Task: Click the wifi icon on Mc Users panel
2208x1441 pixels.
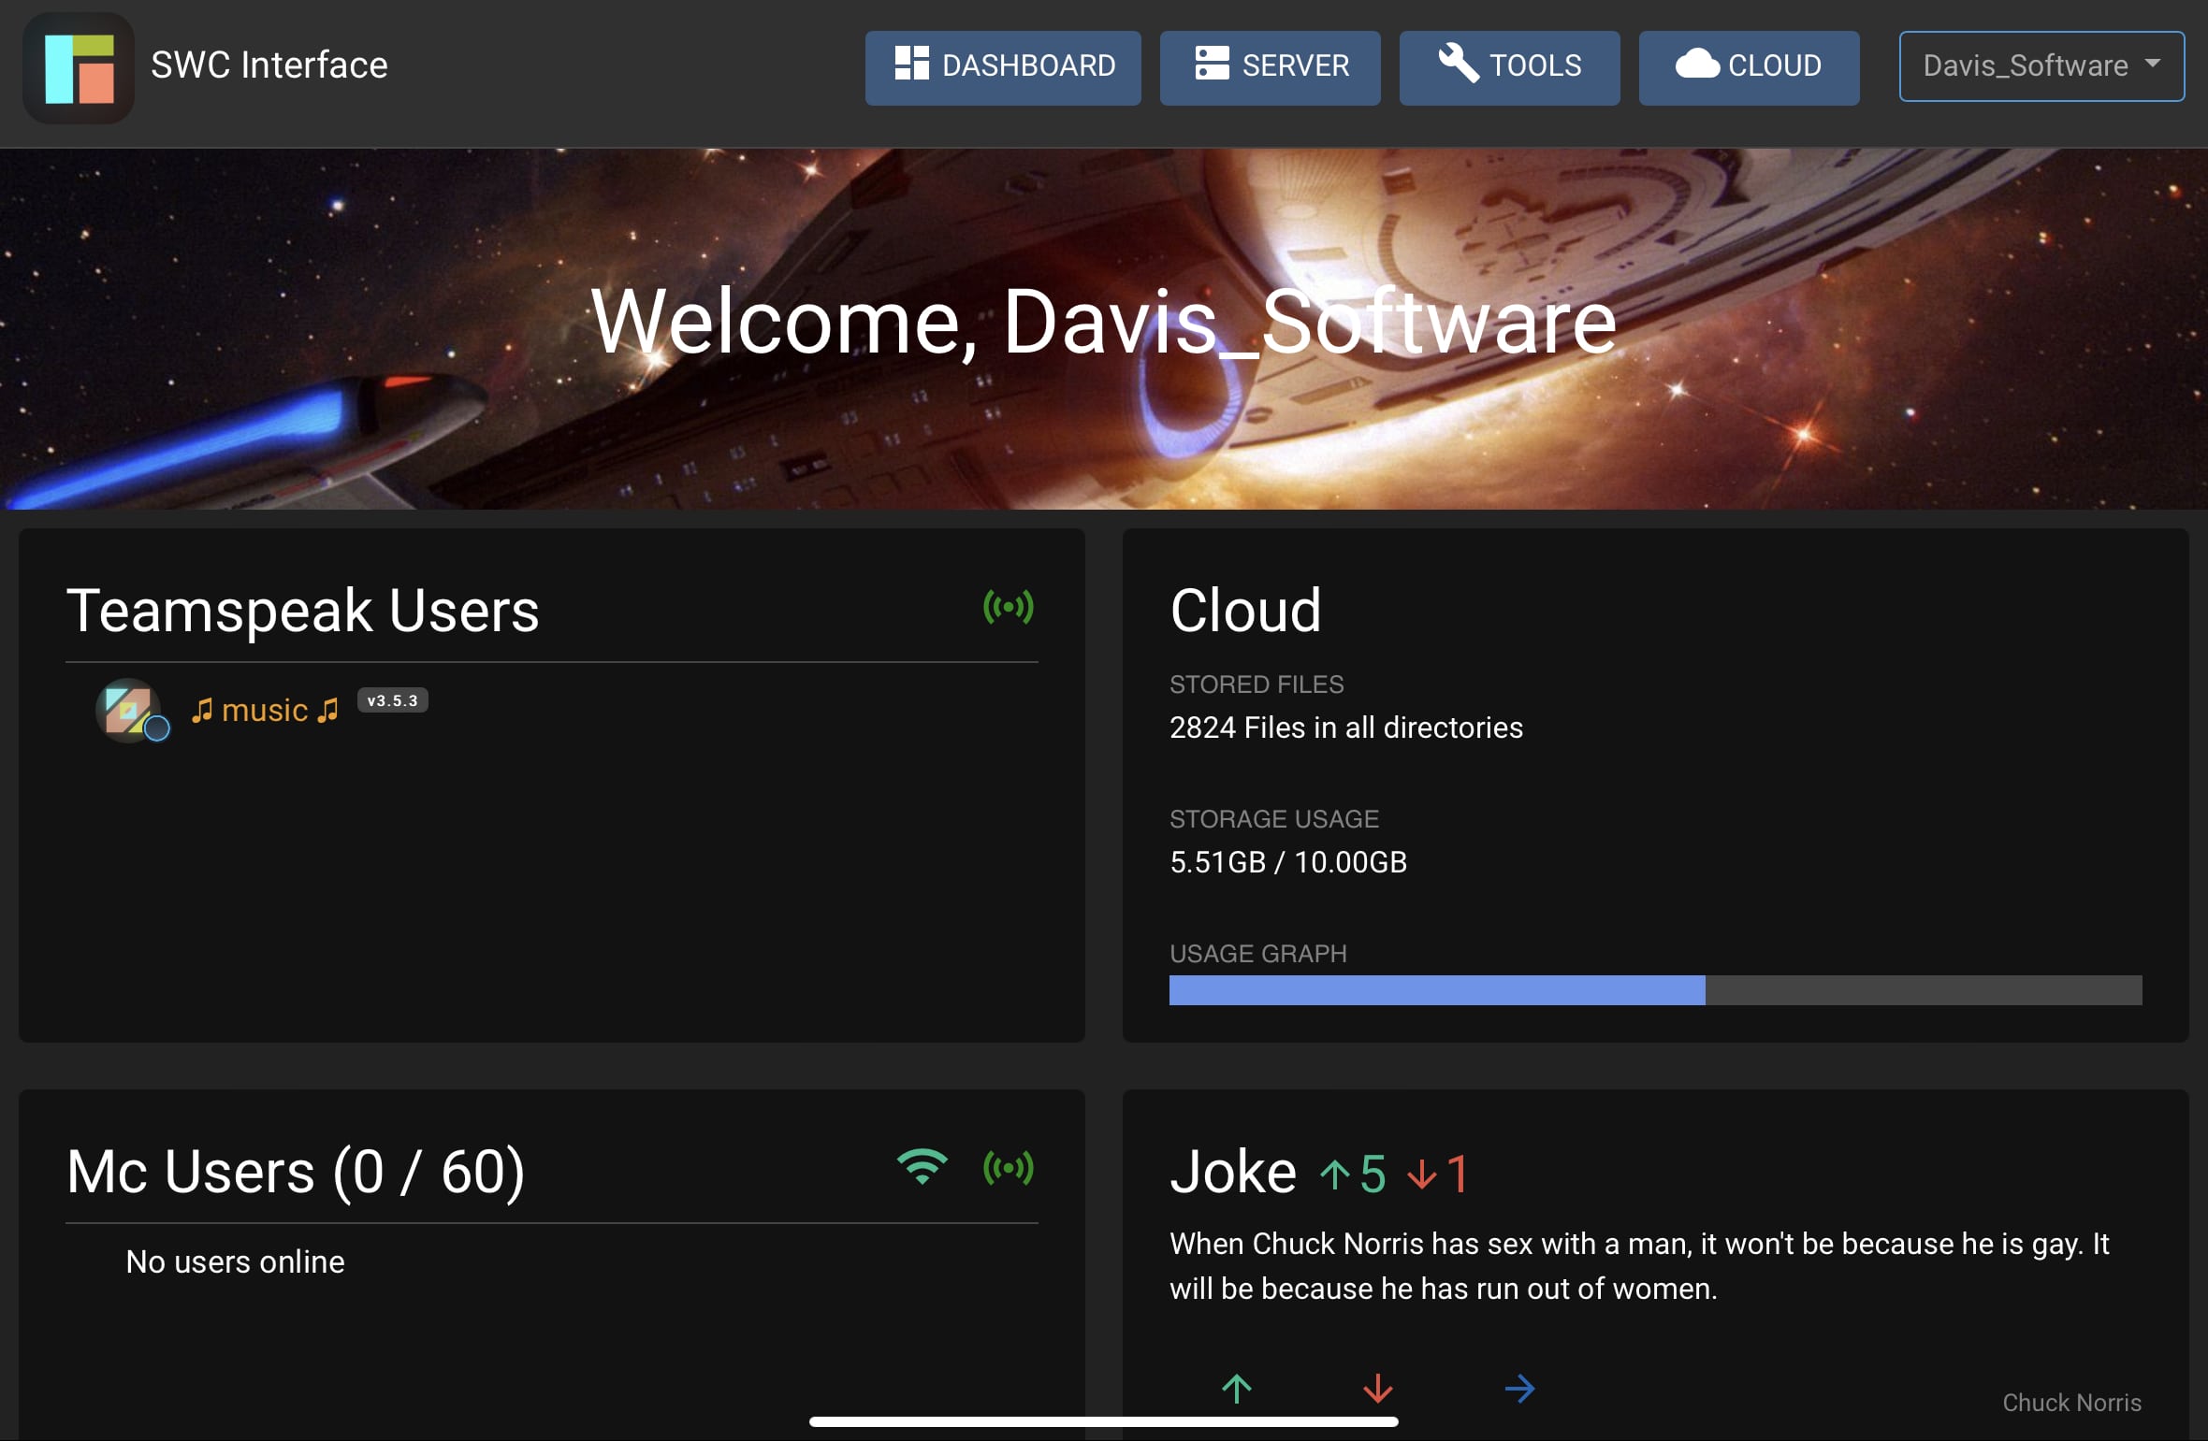Action: point(922,1166)
